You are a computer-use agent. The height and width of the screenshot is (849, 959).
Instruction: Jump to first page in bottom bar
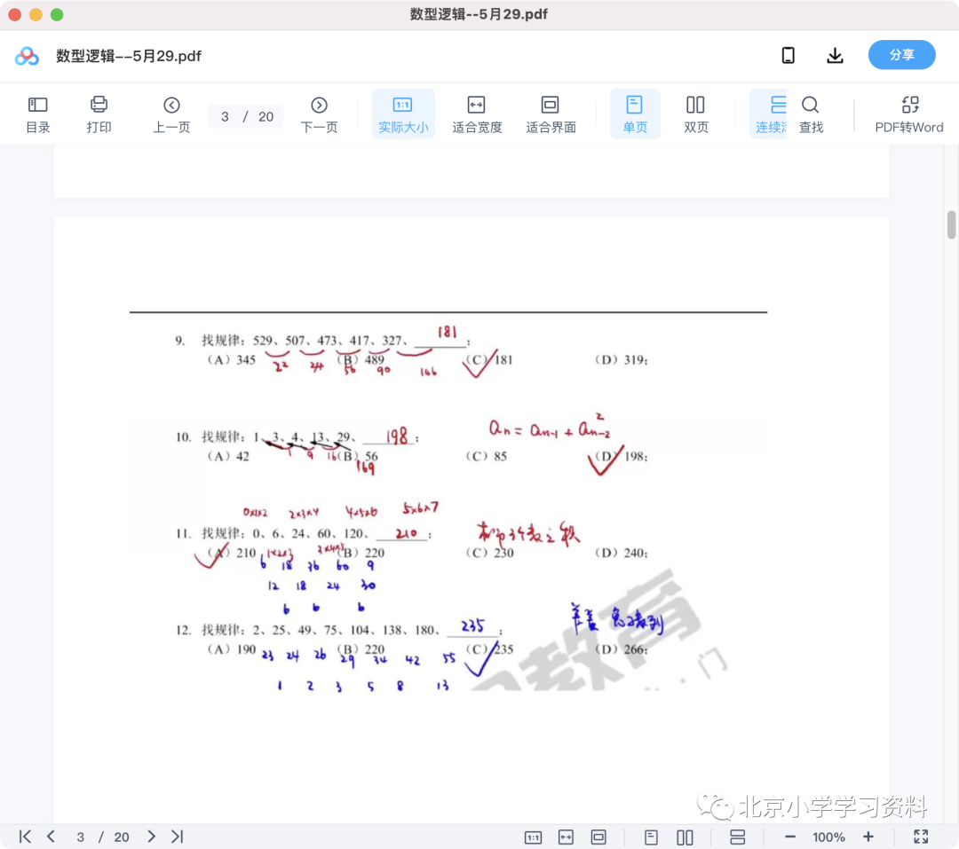tap(25, 837)
